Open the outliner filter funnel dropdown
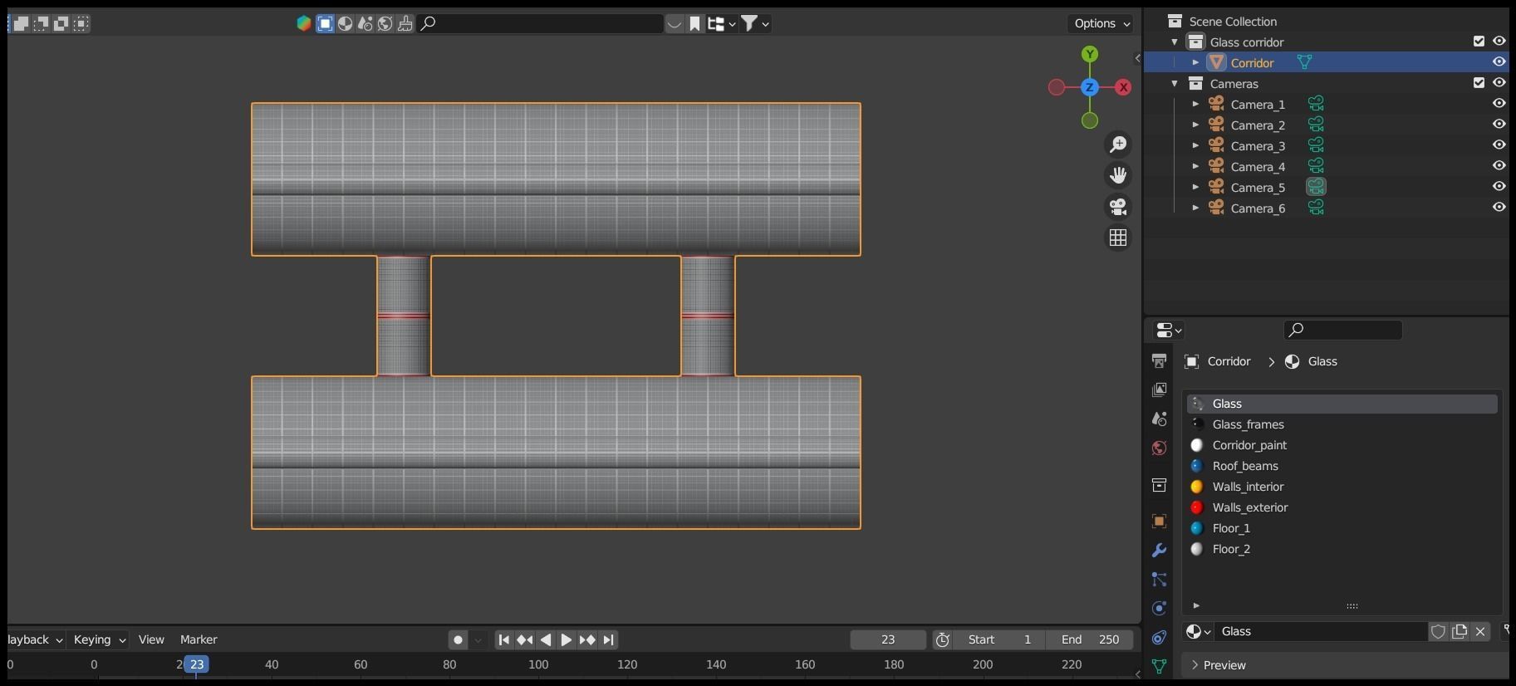1516x686 pixels. pos(754,23)
